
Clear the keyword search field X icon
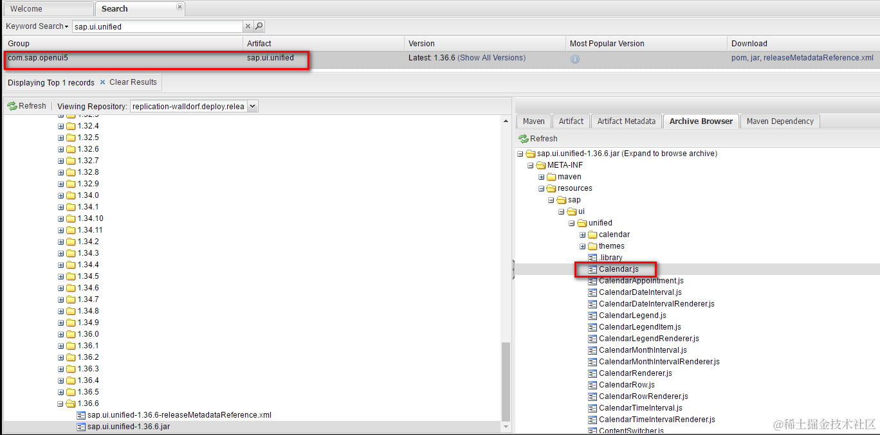[x=248, y=26]
